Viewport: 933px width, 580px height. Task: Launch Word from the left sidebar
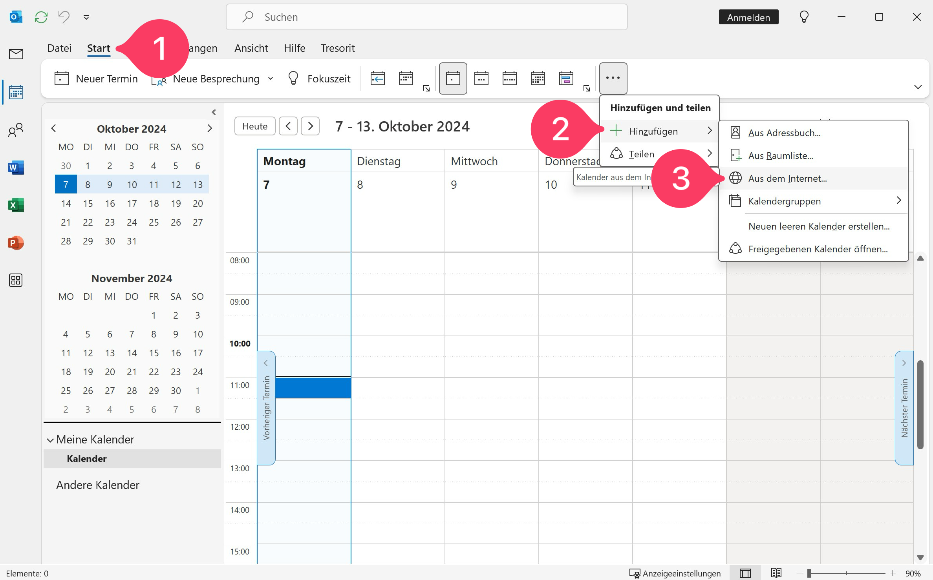coord(16,168)
